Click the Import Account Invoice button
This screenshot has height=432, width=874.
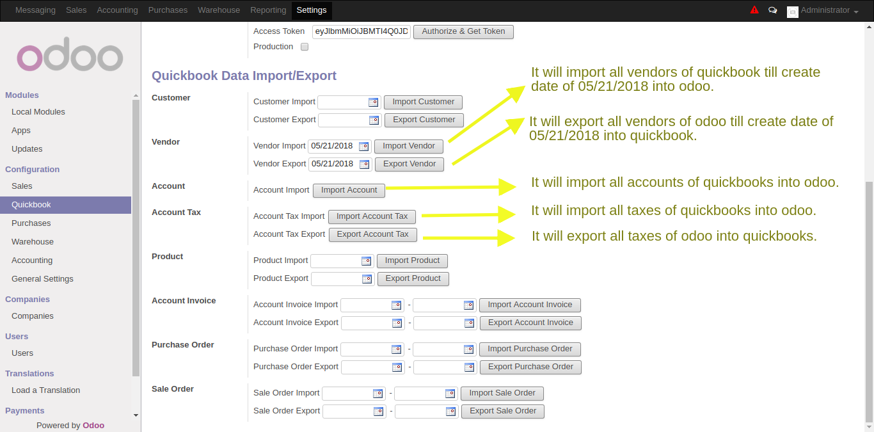tap(530, 305)
